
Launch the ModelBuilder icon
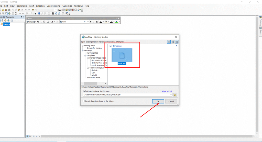pos(79,10)
